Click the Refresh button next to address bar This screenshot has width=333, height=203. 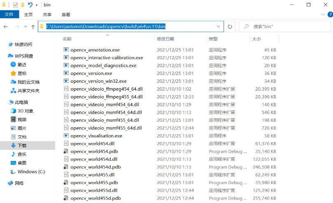point(230,27)
